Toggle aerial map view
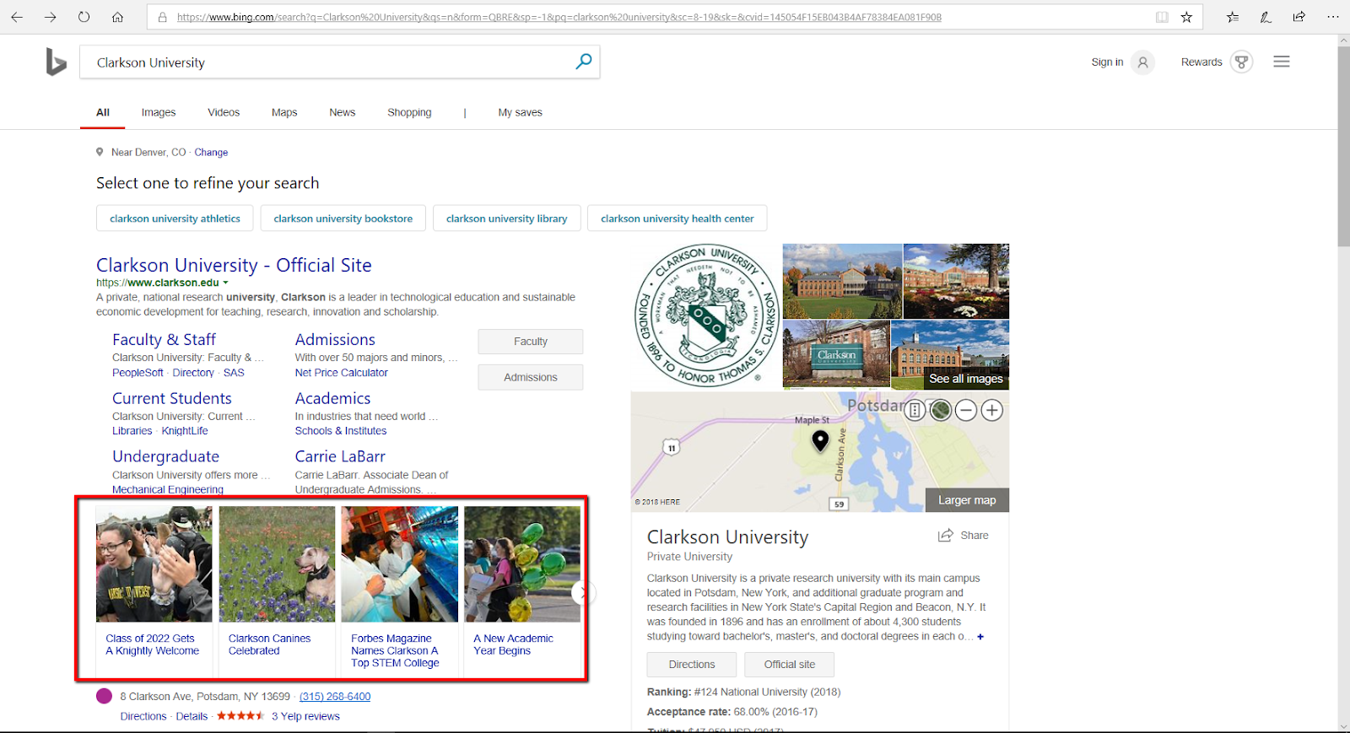1350x733 pixels. [x=941, y=411]
